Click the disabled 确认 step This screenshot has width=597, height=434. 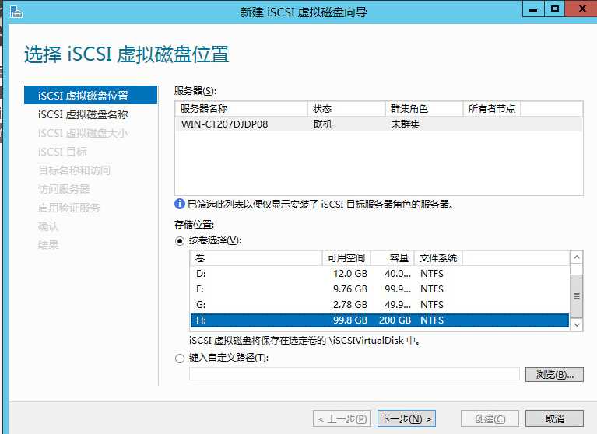(x=48, y=226)
